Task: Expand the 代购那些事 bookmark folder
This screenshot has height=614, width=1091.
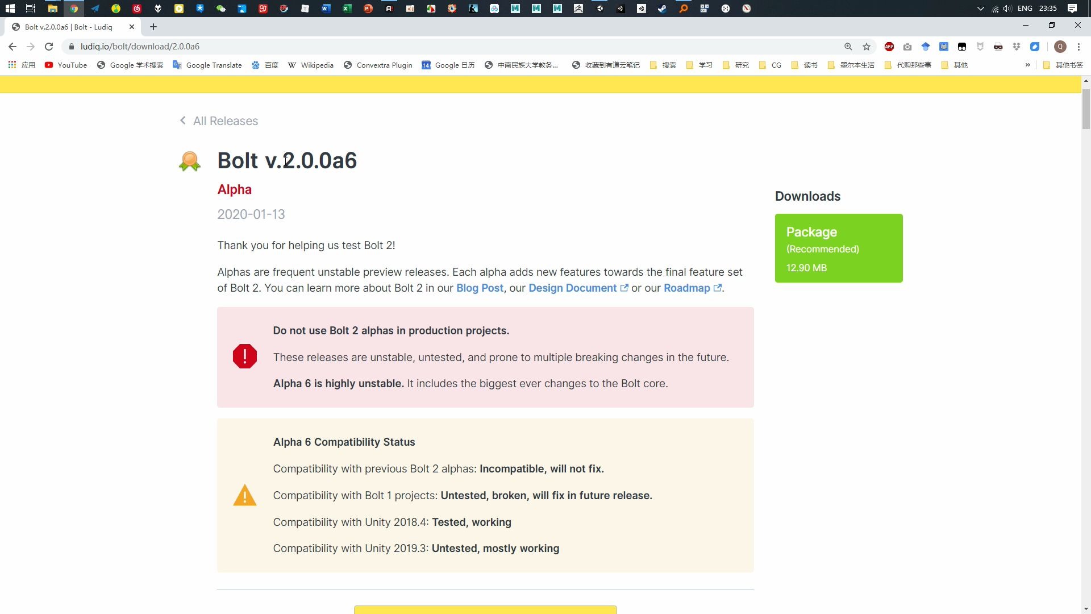Action: 908,65
